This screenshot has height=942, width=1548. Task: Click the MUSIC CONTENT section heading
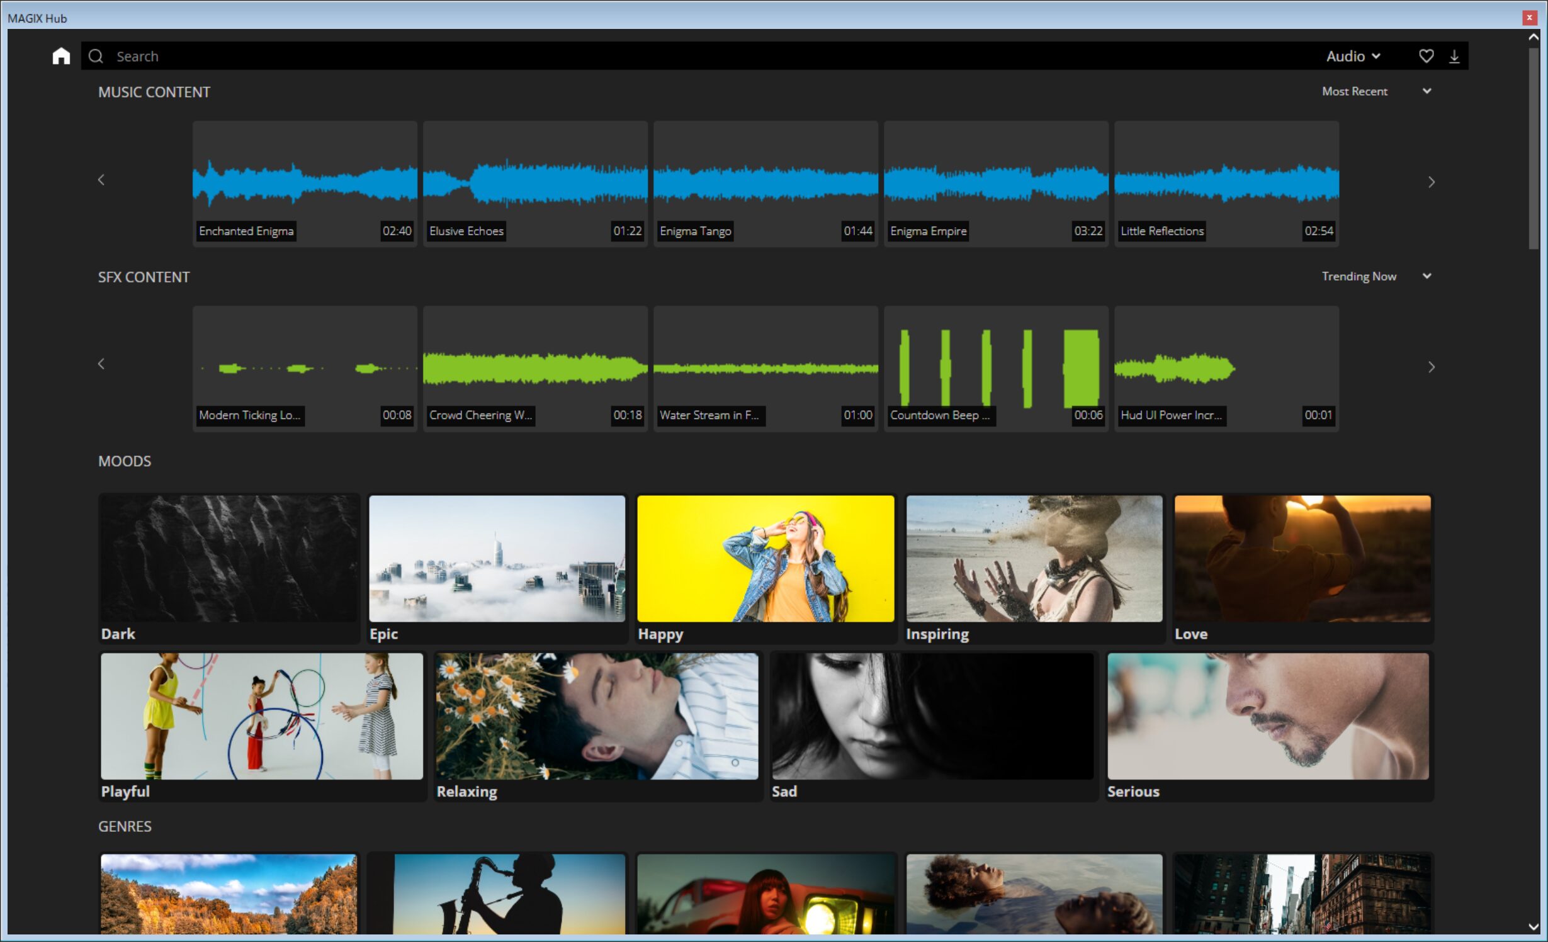[x=154, y=93]
